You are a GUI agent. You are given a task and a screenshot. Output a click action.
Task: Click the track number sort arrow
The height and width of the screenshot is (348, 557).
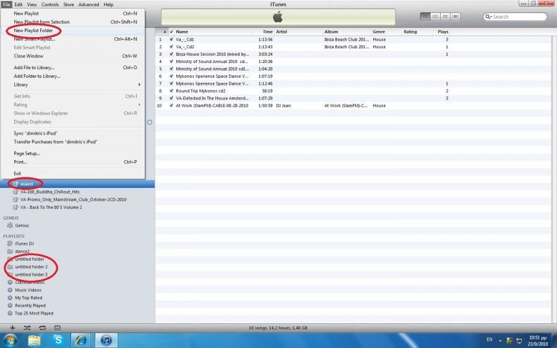tap(165, 32)
